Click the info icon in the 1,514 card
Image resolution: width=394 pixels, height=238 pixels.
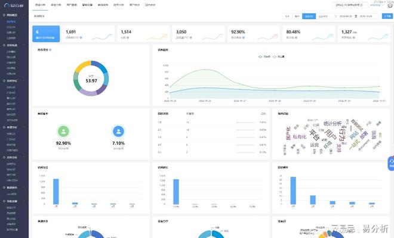point(128,37)
